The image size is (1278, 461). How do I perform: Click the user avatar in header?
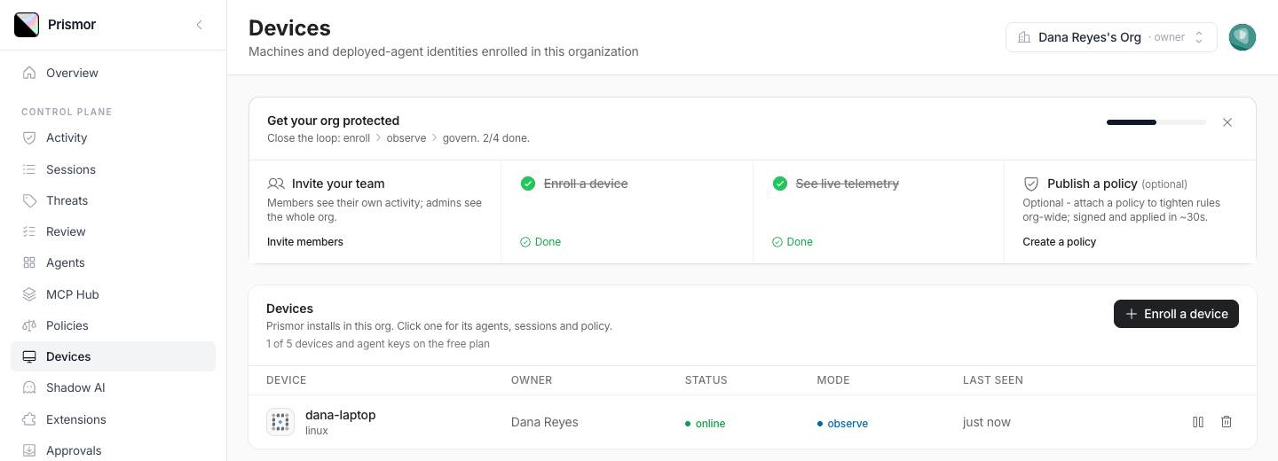pos(1242,37)
